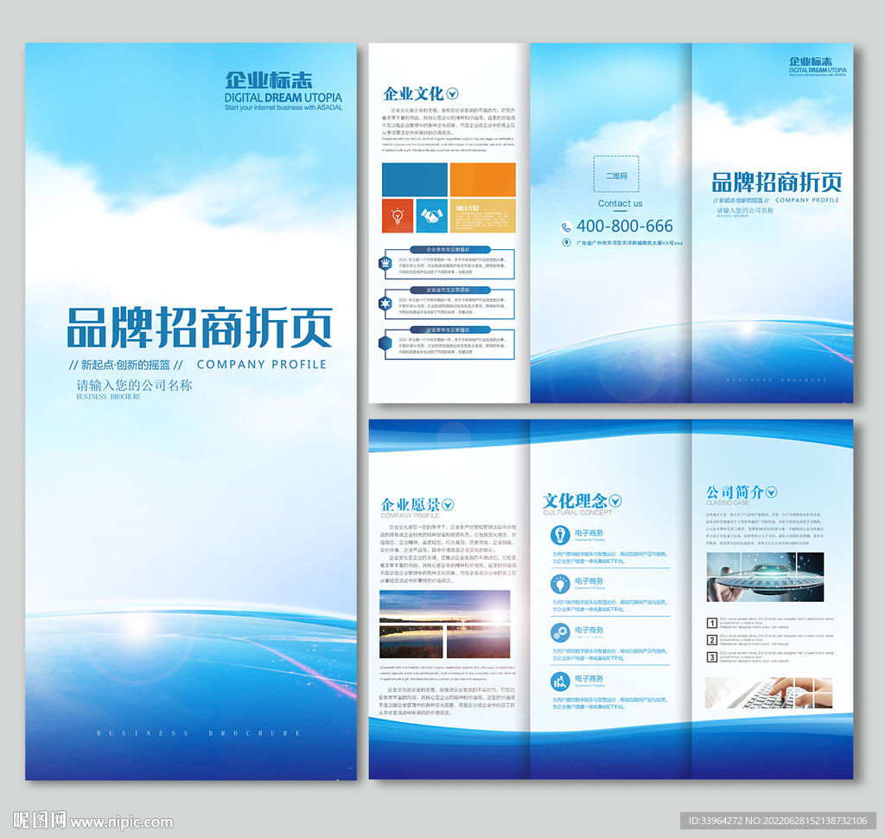The width and height of the screenshot is (885, 838).
Task: Click the Contact us text
Action: [620, 203]
